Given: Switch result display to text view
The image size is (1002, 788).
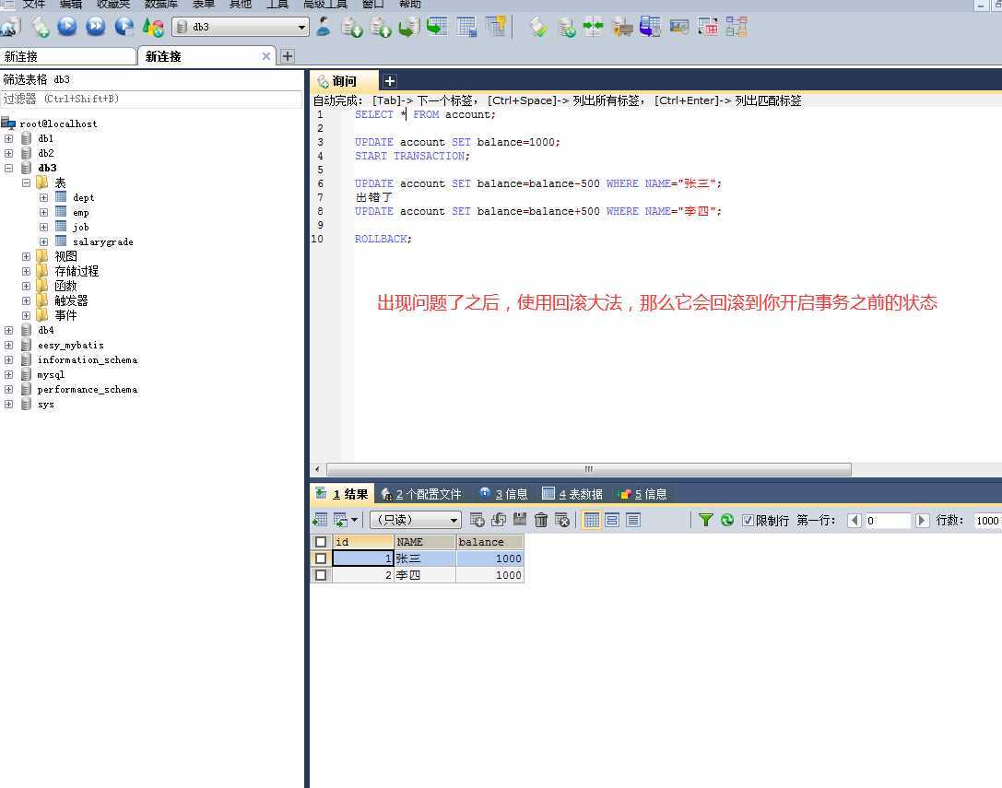Looking at the screenshot, I should click(633, 520).
